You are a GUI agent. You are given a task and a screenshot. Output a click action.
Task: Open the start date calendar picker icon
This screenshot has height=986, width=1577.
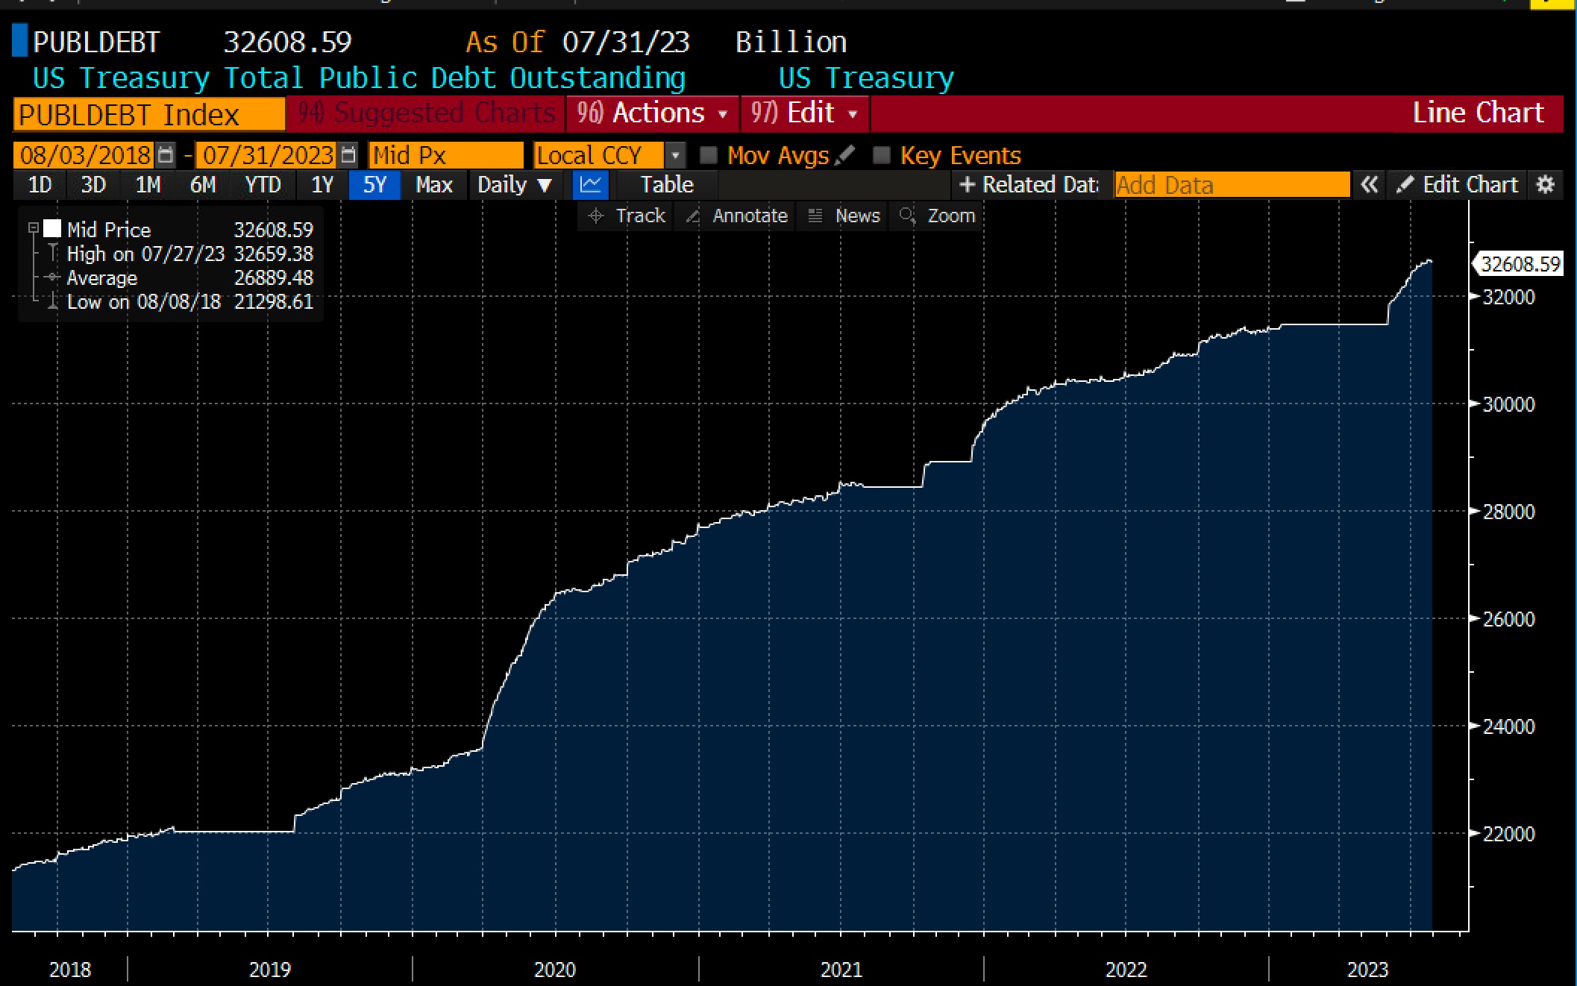click(x=166, y=155)
